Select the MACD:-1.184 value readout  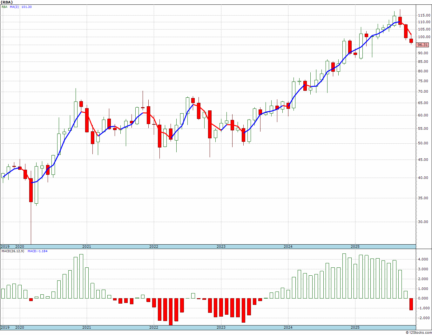click(37, 251)
